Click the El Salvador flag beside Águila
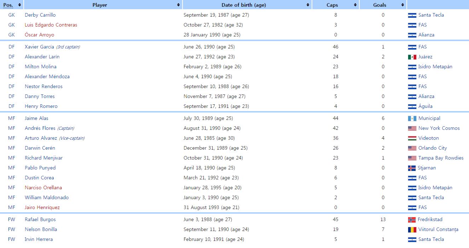 coord(412,106)
